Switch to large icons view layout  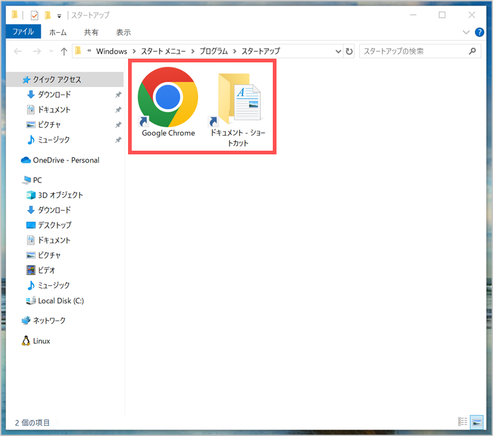pyautogui.click(x=477, y=422)
